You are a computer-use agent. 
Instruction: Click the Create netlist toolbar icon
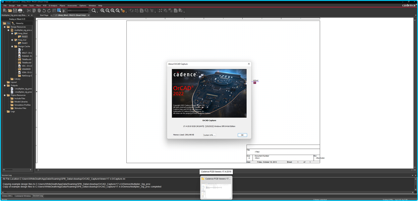[142, 10]
